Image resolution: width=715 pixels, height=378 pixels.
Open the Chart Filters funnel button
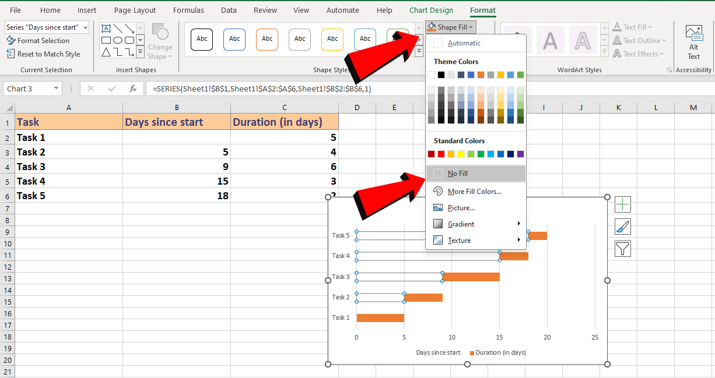622,249
